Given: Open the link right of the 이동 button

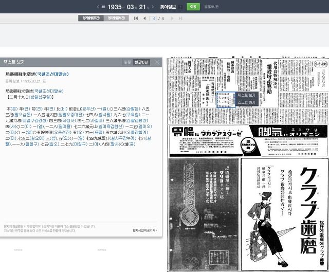Looking at the screenshot, I should pyautogui.click(x=211, y=7).
